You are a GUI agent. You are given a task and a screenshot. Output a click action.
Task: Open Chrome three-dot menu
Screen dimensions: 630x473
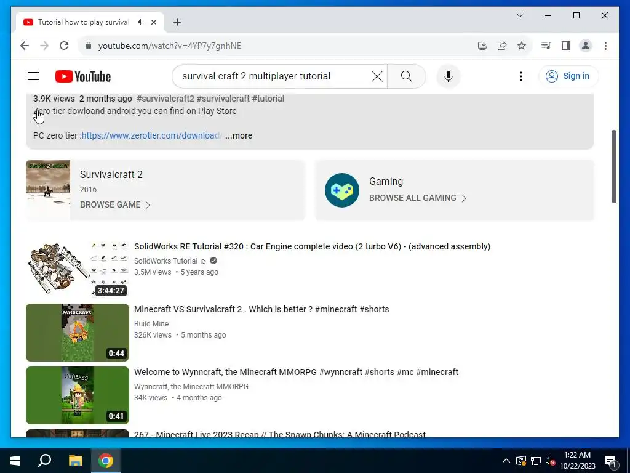point(605,46)
